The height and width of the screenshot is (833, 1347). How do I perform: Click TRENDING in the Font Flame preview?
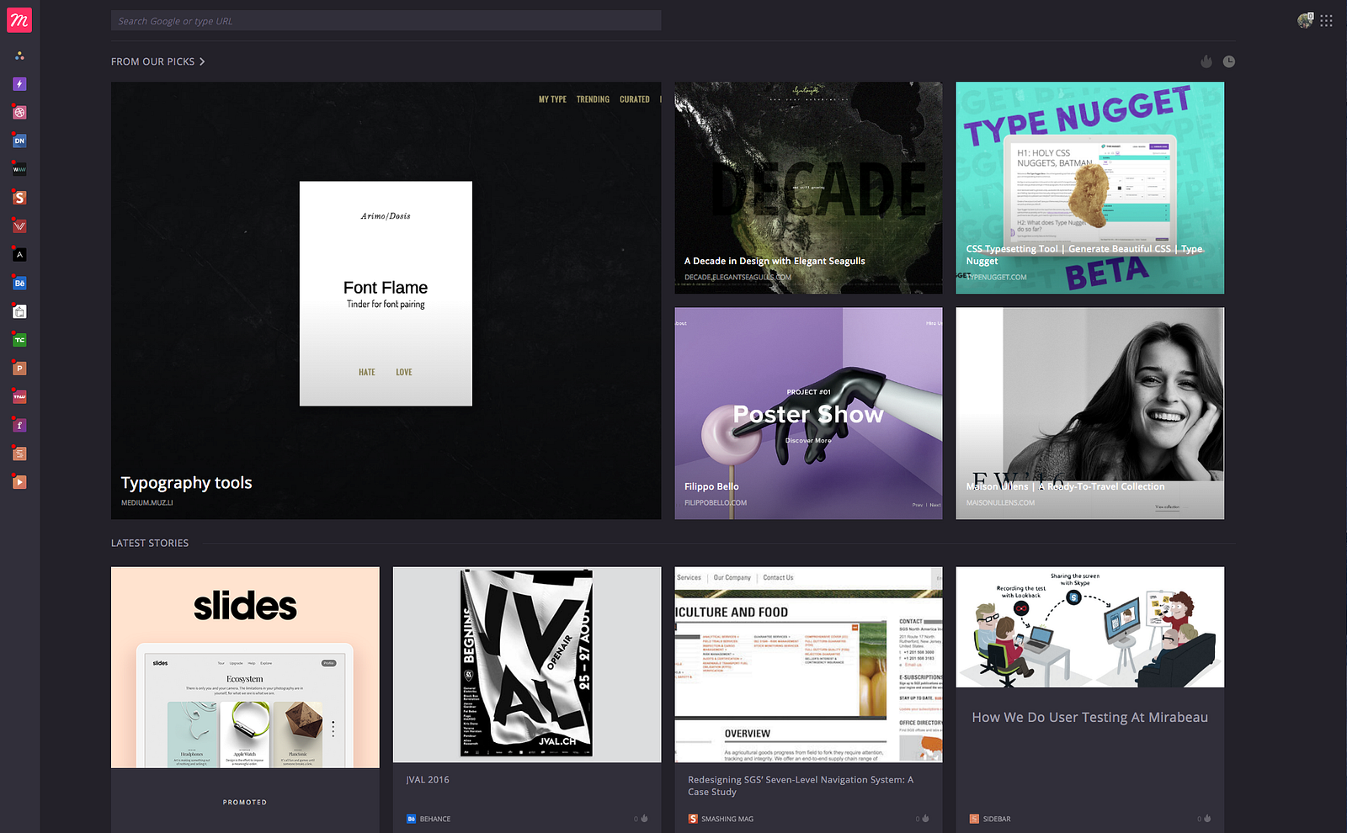pyautogui.click(x=593, y=99)
